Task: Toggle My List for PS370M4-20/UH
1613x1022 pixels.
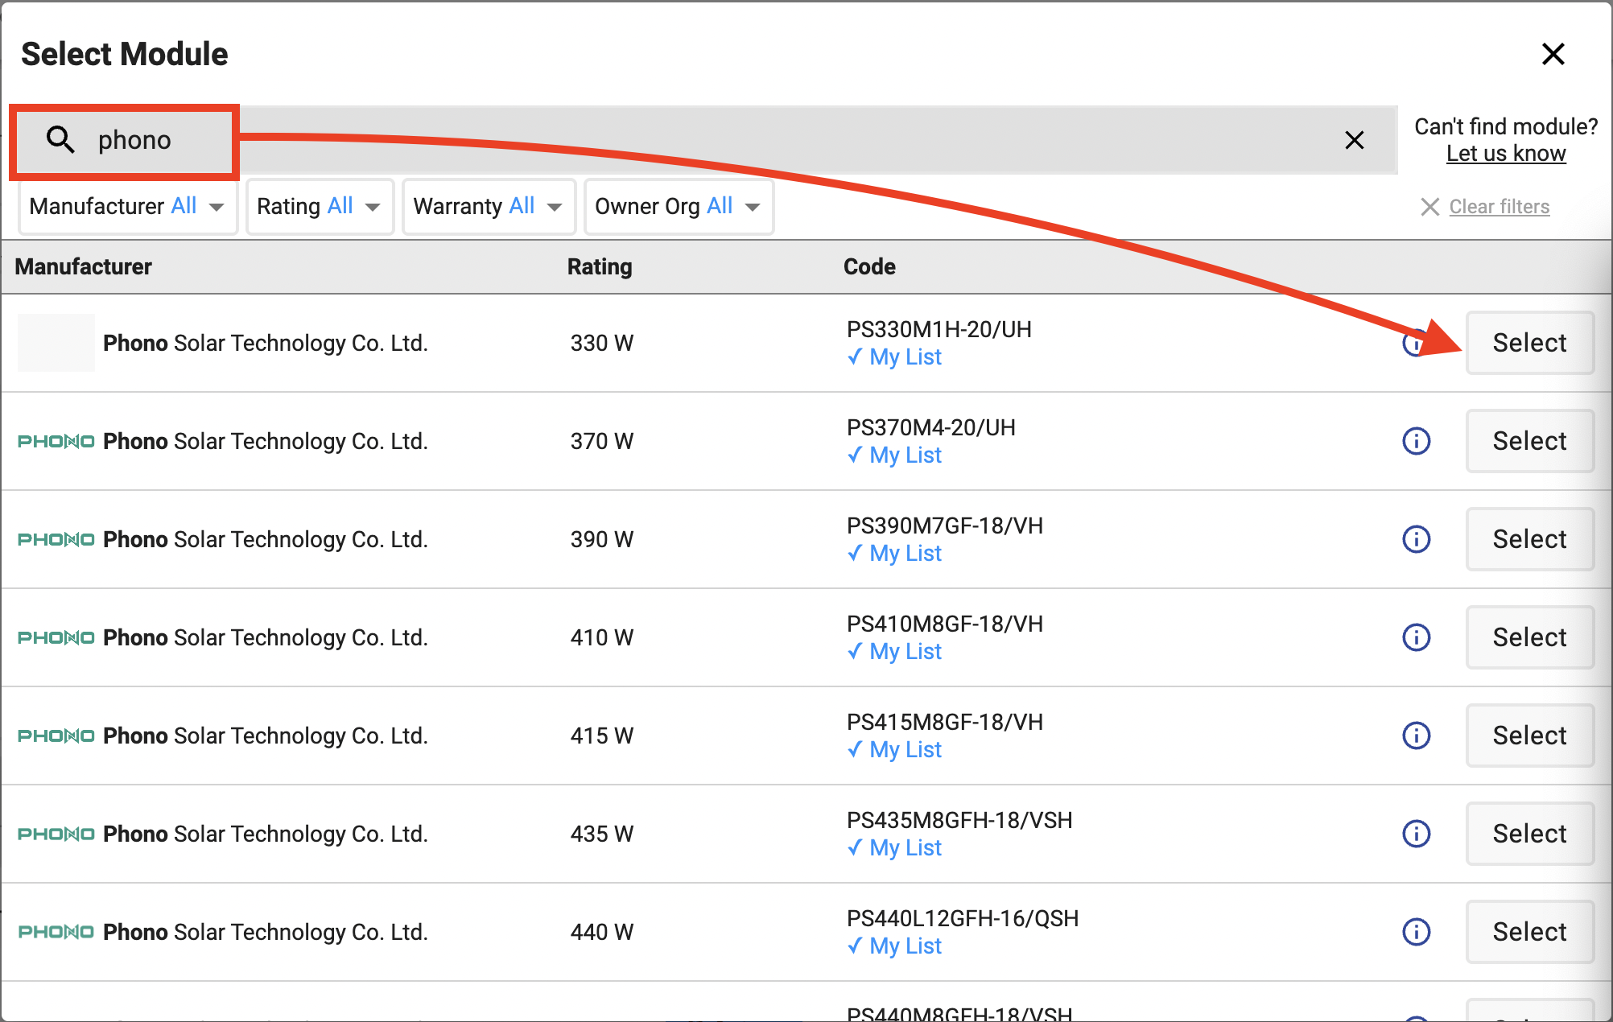Action: tap(894, 455)
